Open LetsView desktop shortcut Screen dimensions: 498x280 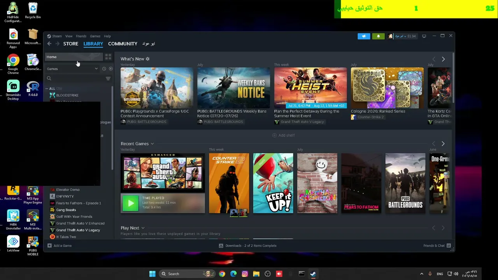coord(13,244)
